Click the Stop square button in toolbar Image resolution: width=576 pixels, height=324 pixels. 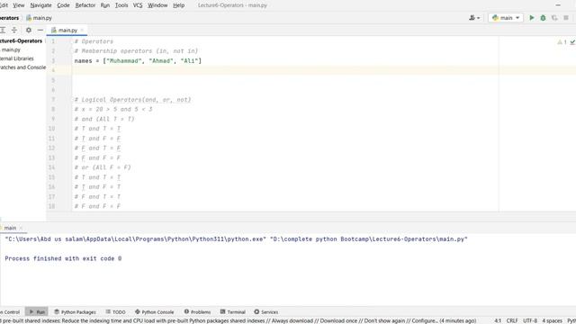pos(566,18)
